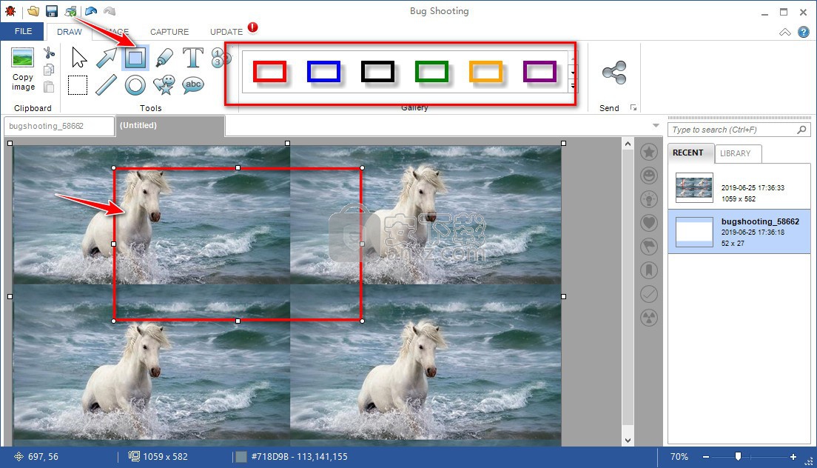Click the Save floppy disk icon
This screenshot has height=468, width=817.
[x=52, y=11]
